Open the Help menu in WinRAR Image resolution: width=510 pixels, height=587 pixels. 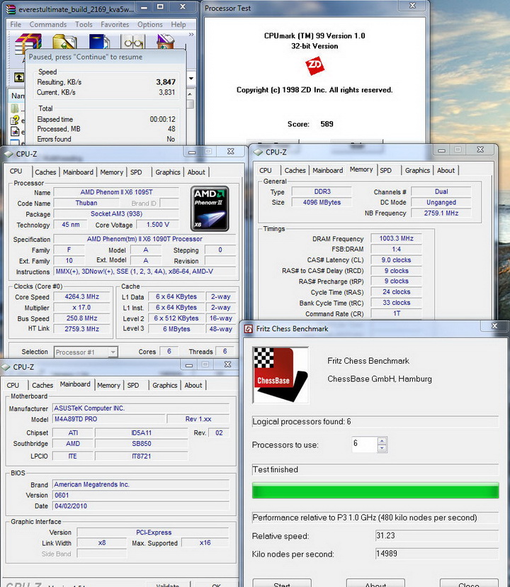[x=178, y=24]
